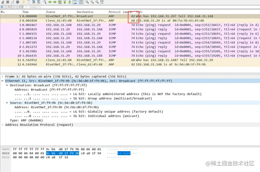
Task: Sort by the Protocol column header
Action: pos(115,12)
